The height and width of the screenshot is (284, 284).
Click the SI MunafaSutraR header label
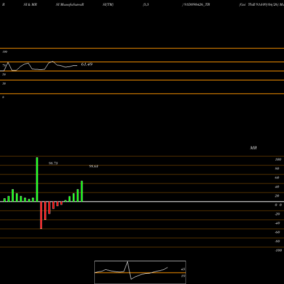(70, 5)
